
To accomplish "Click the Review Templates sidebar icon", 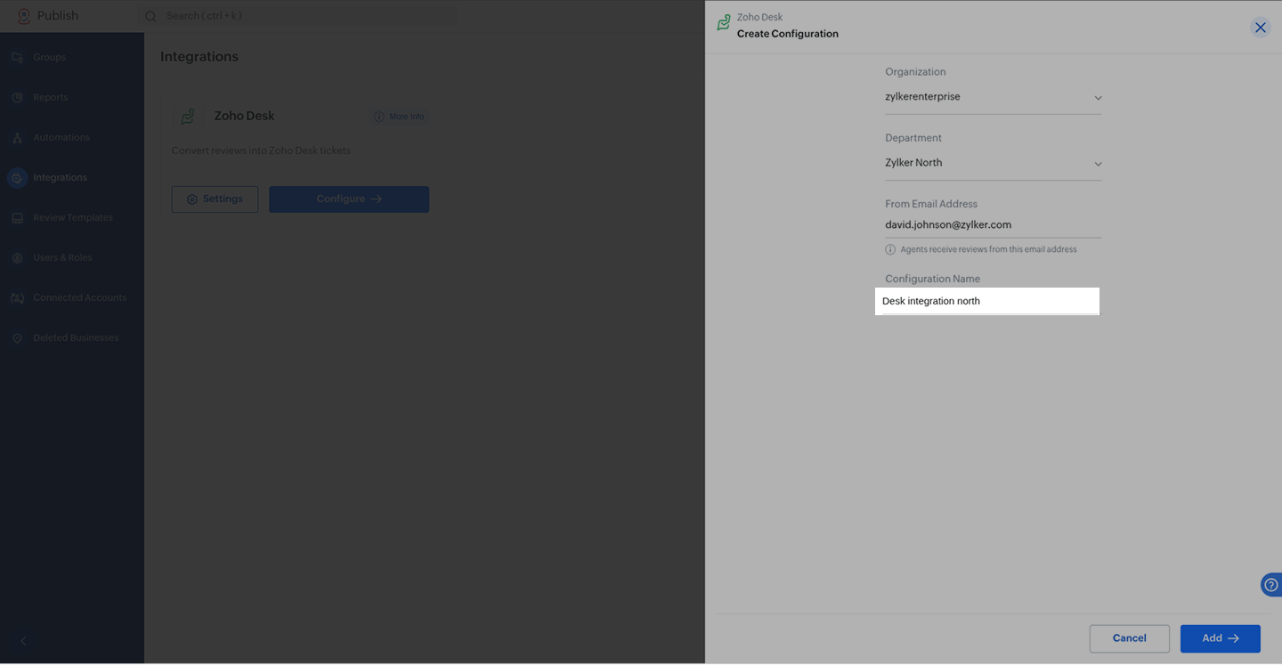I will (x=17, y=217).
